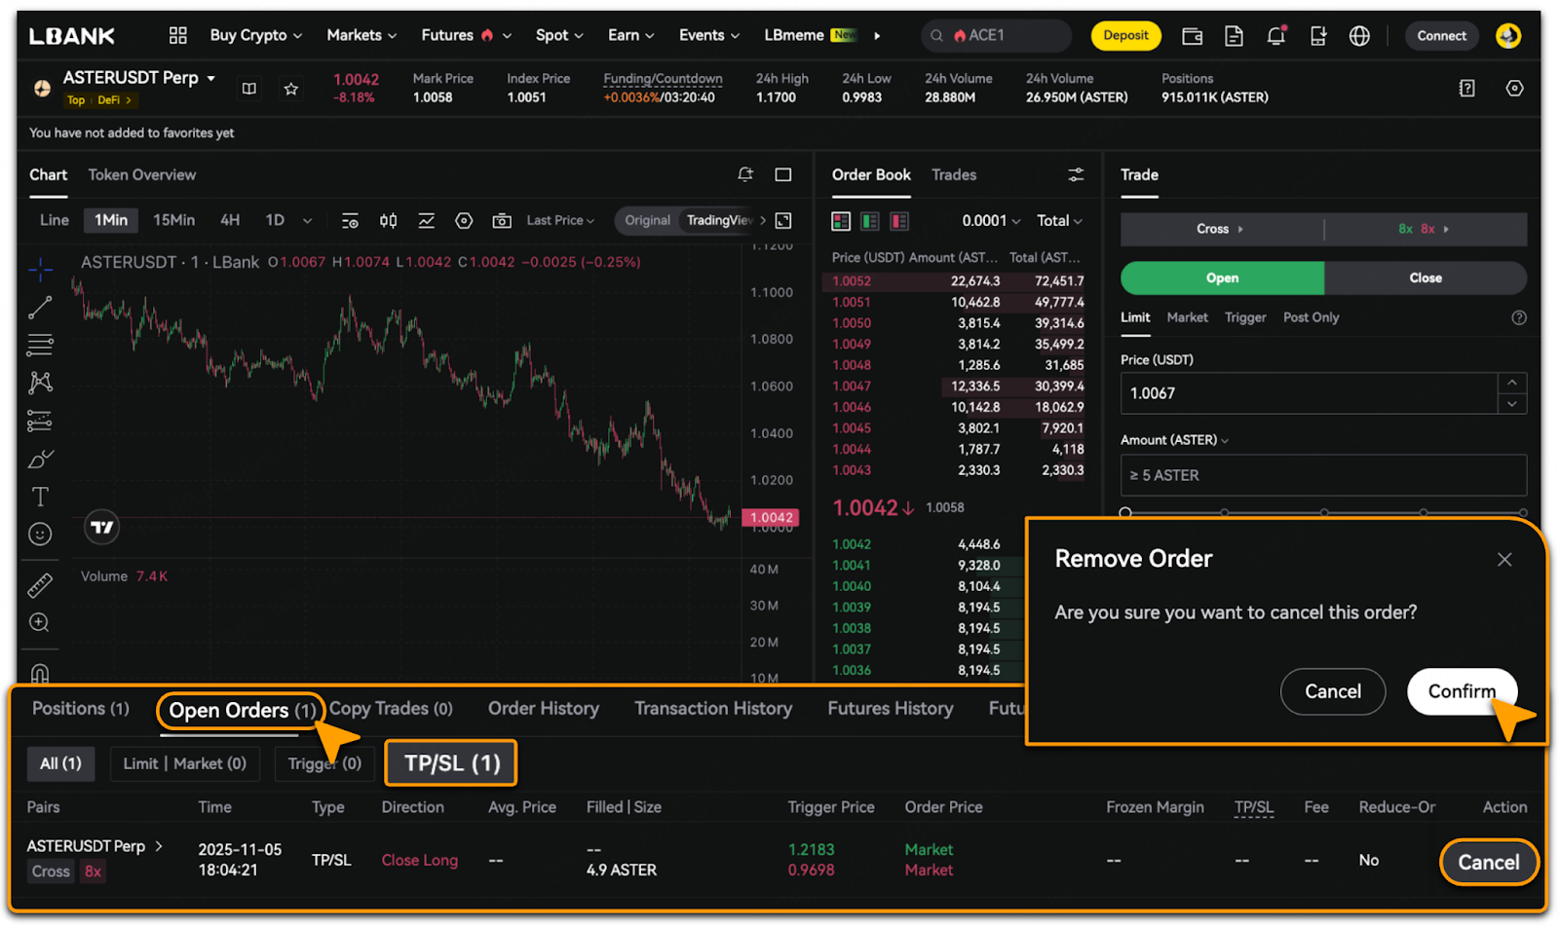
Task: Open the language globe icon
Action: click(1359, 36)
